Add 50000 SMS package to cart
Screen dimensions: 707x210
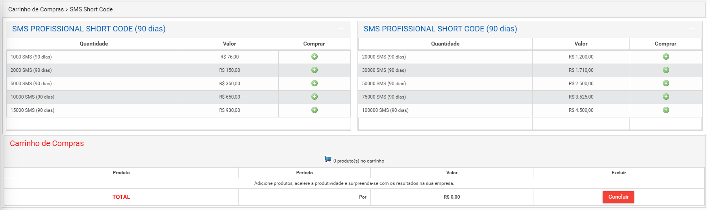[x=666, y=83]
